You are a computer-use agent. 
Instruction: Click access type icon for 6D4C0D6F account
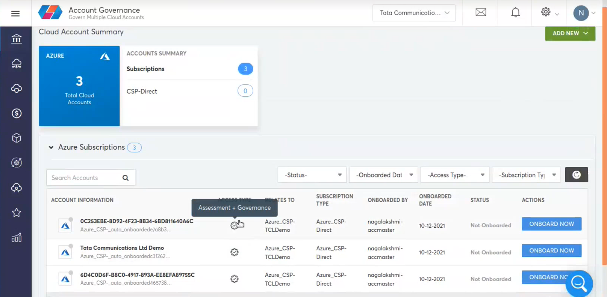point(234,279)
